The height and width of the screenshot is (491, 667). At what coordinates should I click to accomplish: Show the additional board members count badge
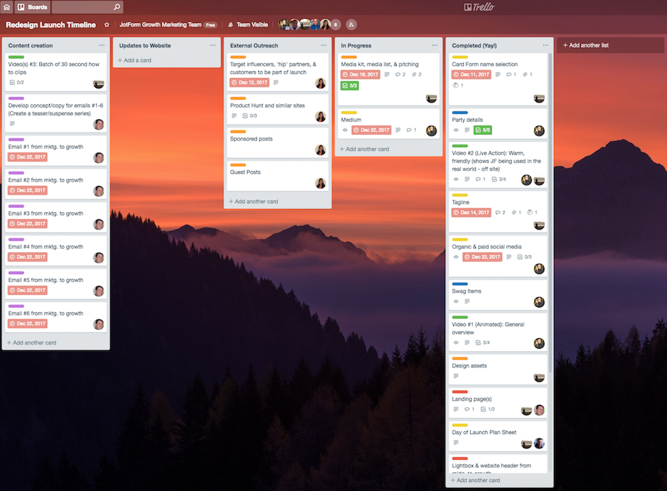pos(336,25)
